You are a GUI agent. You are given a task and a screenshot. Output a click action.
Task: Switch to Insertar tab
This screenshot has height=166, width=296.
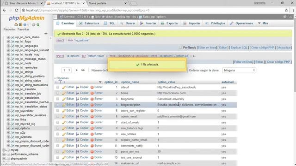pyautogui.click(x=148, y=23)
